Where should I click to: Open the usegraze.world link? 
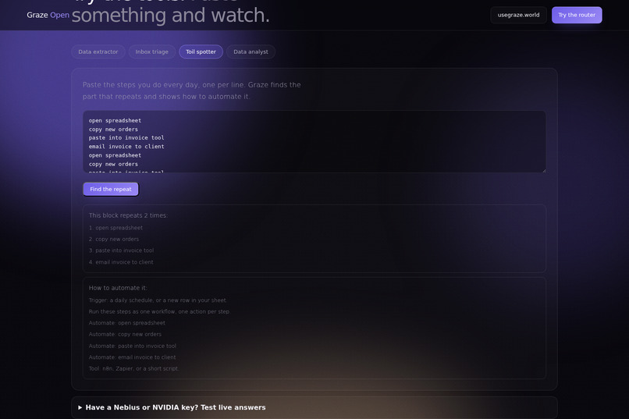pyautogui.click(x=518, y=15)
